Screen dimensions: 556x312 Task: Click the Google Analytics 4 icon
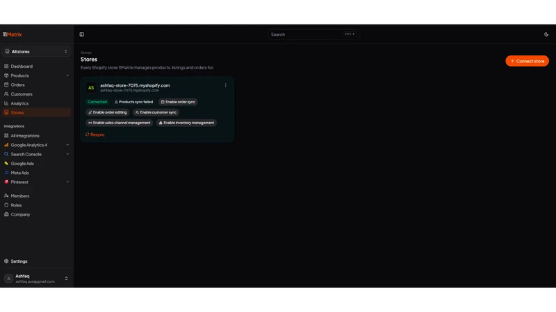coord(6,145)
